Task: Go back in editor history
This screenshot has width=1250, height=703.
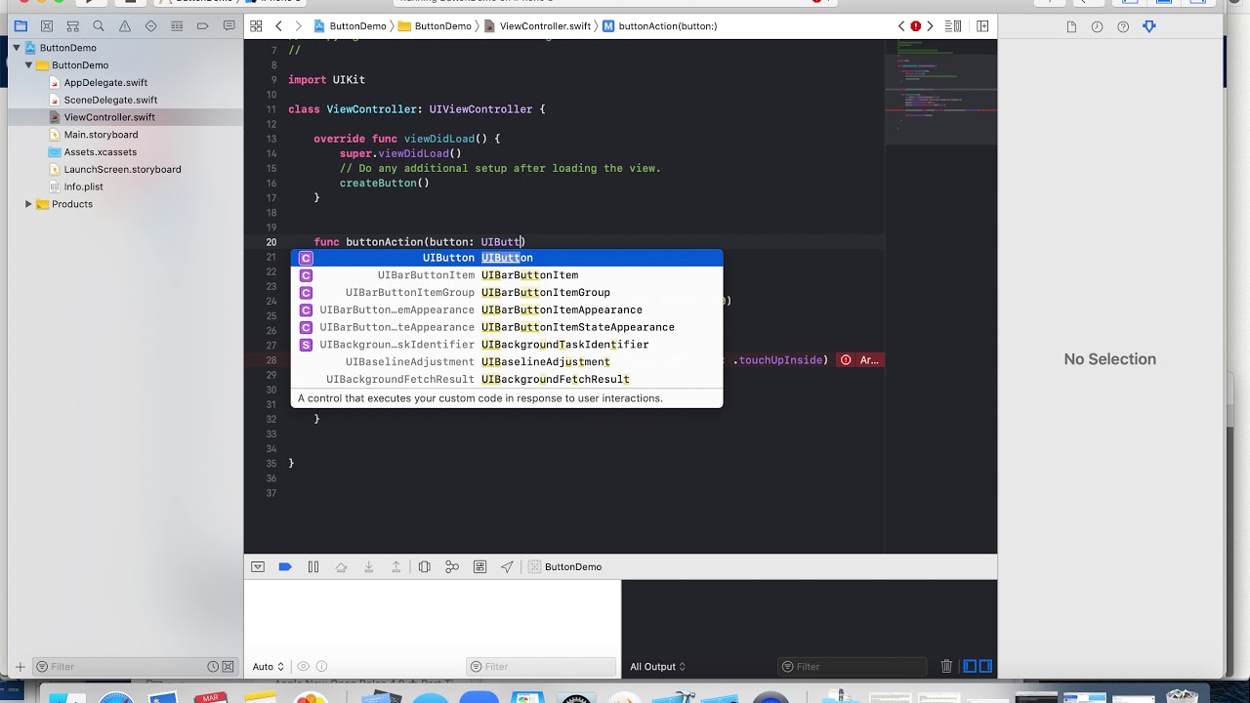Action: pos(278,26)
